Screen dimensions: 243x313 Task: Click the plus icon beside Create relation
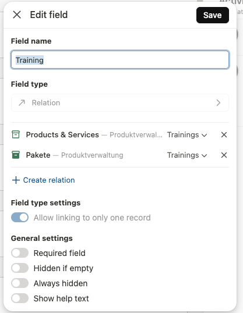tap(16, 180)
